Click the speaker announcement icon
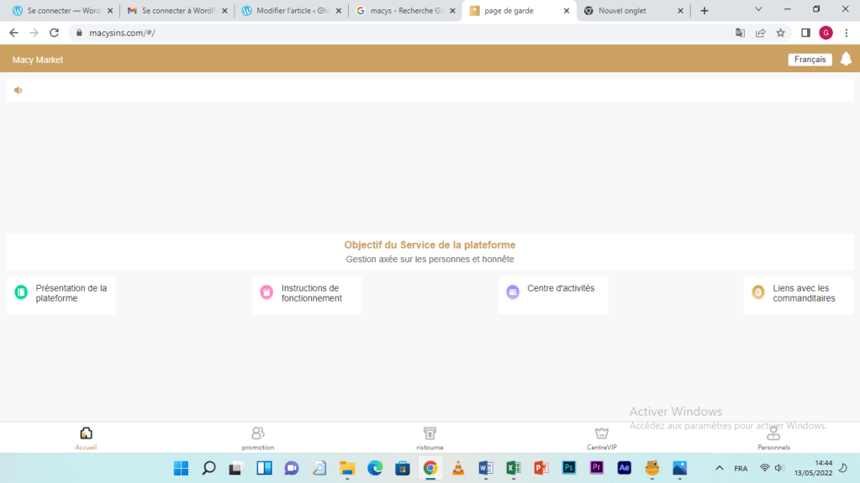The image size is (860, 483). coord(18,90)
